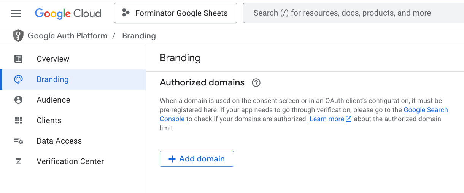The width and height of the screenshot is (464, 193).
Task: Click the Overview dashboard icon
Action: [x=18, y=59]
